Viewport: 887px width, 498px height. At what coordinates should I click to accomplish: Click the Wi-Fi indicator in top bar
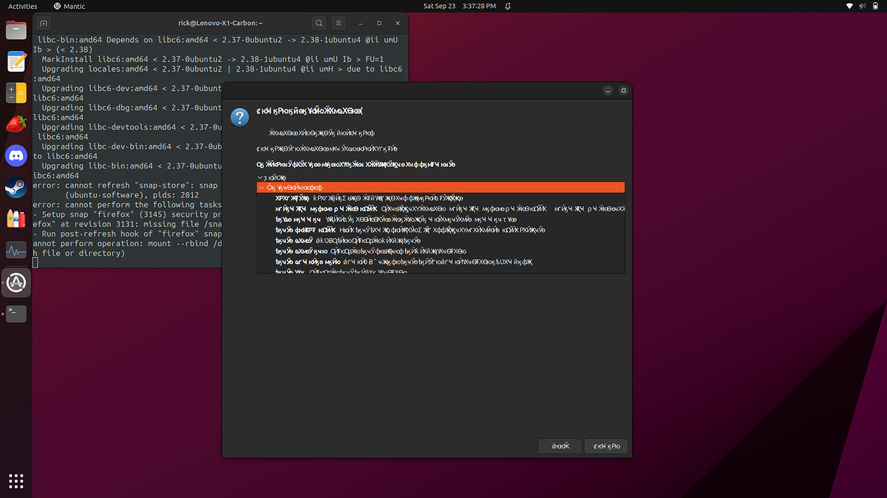click(849, 6)
